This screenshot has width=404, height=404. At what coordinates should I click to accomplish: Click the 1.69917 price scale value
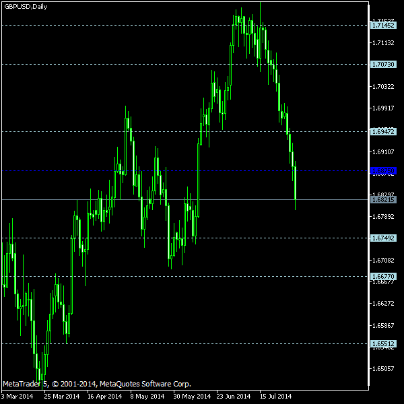[x=383, y=108]
